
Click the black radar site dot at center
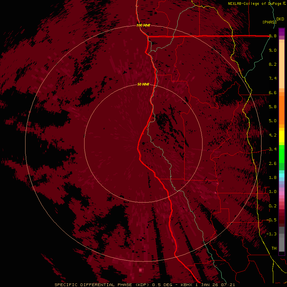coord(143,143)
